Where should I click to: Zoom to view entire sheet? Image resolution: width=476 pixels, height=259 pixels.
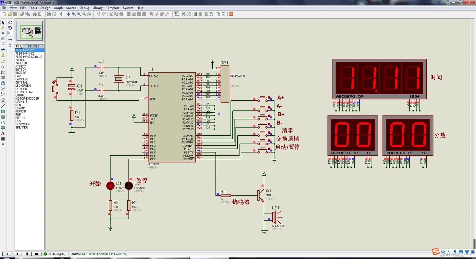pos(84,14)
